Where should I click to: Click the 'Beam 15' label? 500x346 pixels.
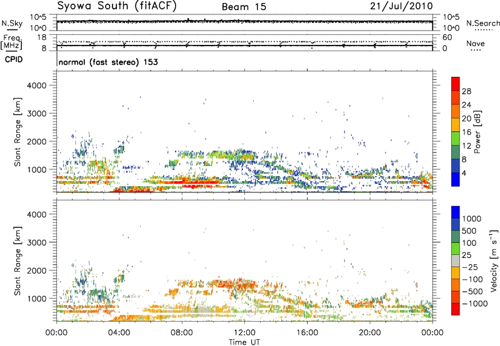[244, 7]
